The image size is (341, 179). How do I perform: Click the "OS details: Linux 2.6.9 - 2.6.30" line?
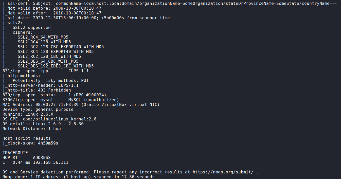43,124
